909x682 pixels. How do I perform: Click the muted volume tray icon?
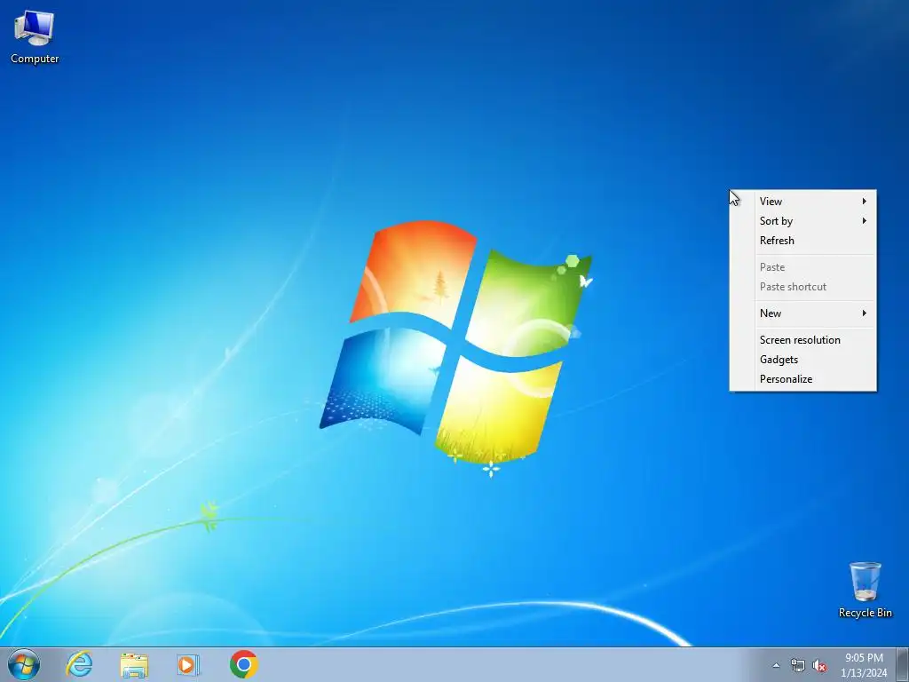(819, 666)
